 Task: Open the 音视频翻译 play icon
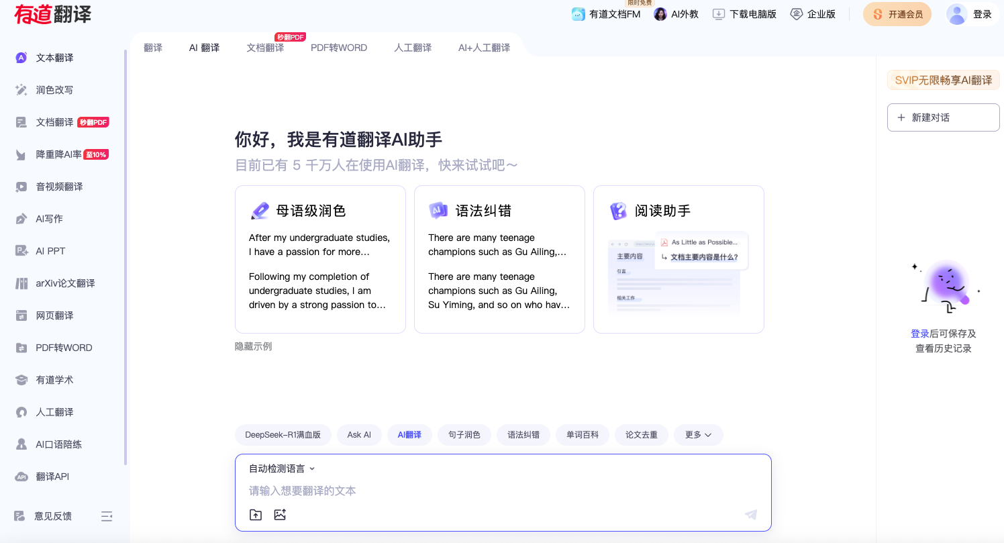tap(21, 187)
